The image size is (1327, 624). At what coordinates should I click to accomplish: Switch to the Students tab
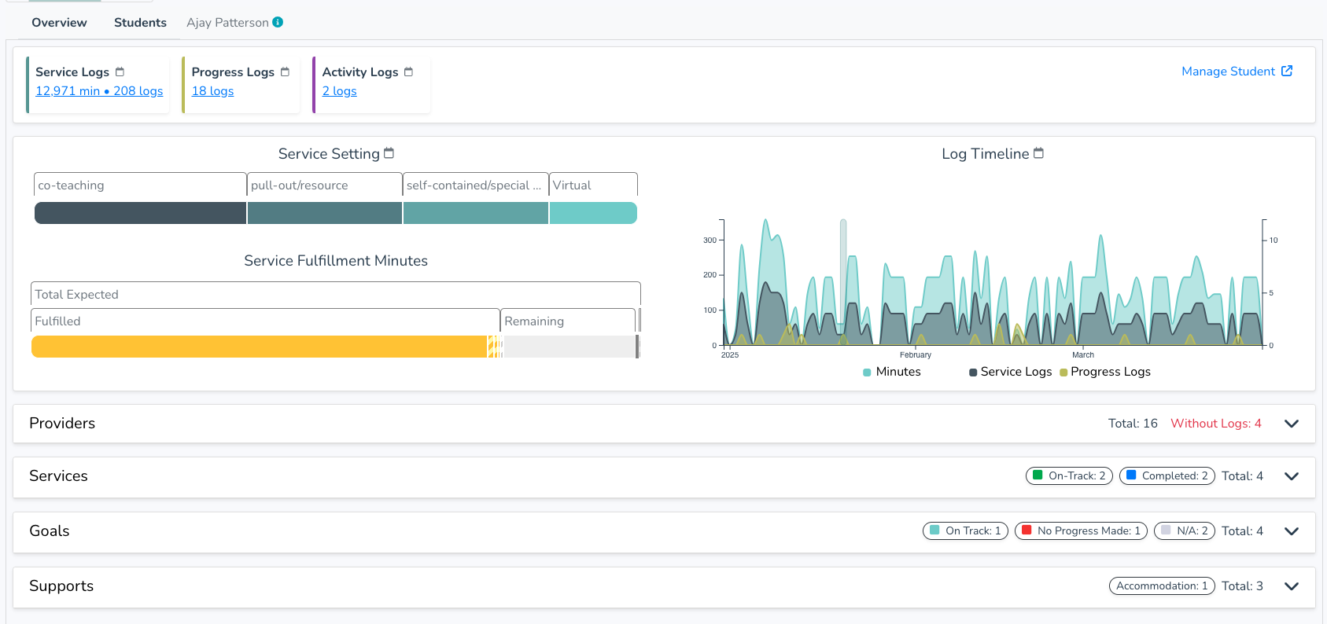140,23
